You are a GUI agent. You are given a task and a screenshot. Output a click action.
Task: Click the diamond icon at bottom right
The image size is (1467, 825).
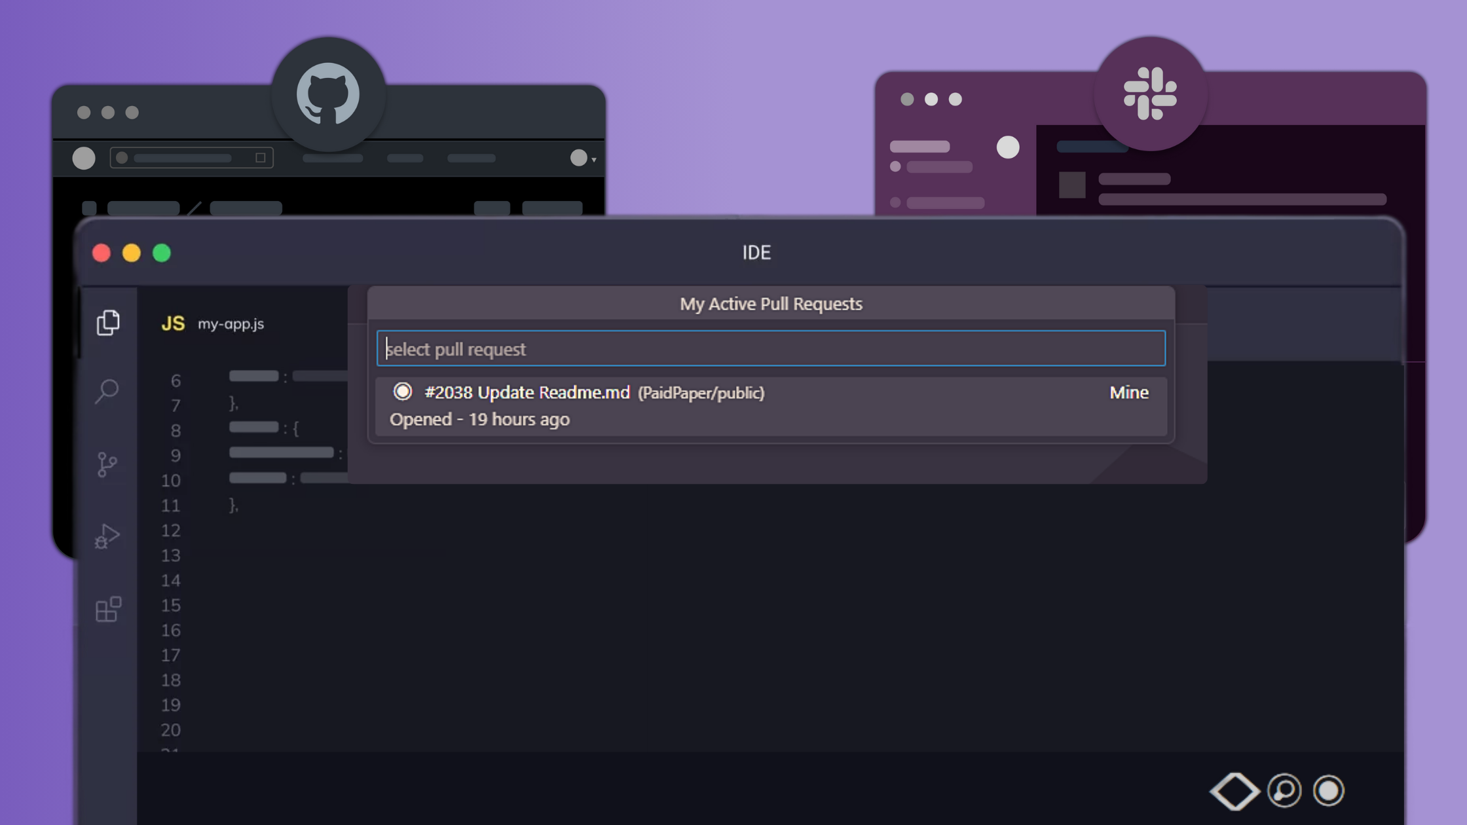[x=1235, y=790]
